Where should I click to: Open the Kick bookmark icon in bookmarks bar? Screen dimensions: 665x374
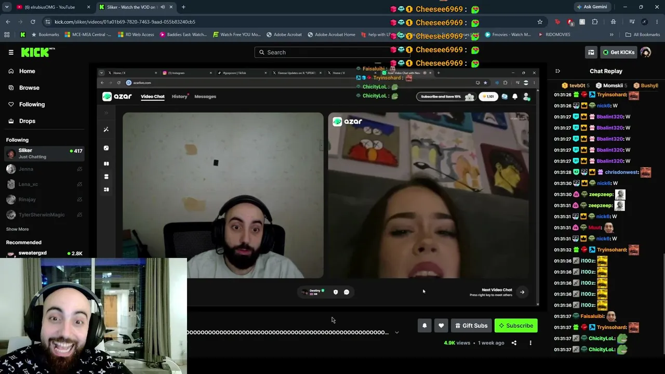pyautogui.click(x=23, y=34)
